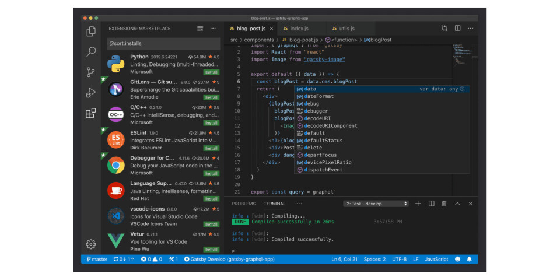Open errors and warnings count in status bar

tap(152, 259)
